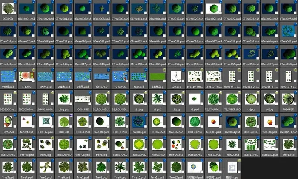Select the 平面树1.psd file thumbnail
Screen dimensions: 298x179
click(x=214, y=167)
